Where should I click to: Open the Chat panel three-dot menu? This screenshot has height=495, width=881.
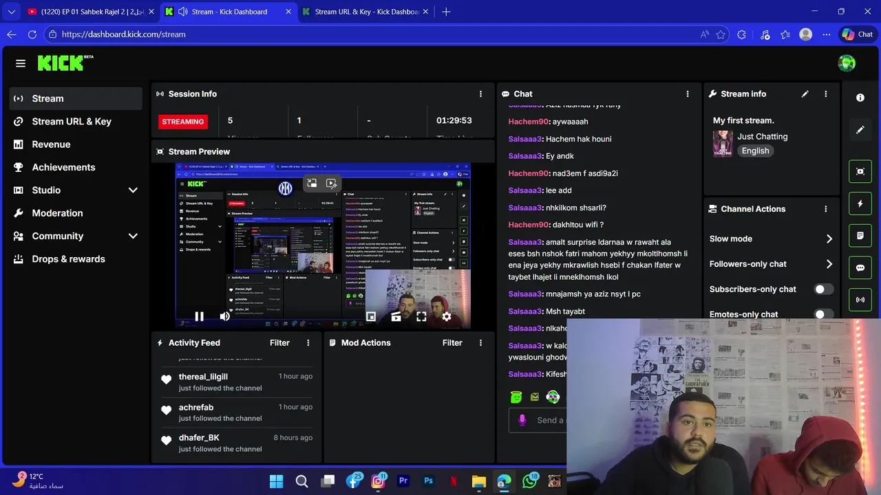click(687, 94)
